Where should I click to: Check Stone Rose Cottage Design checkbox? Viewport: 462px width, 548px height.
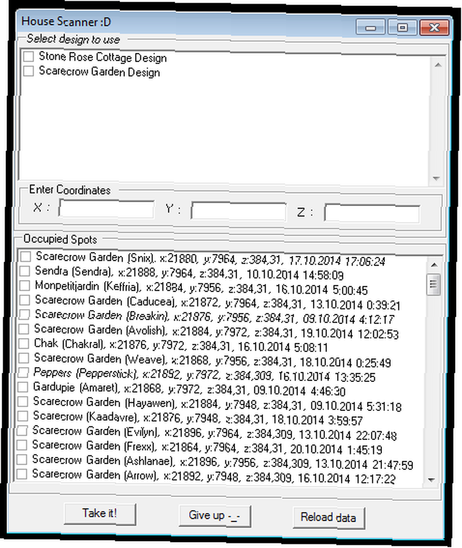coord(28,56)
